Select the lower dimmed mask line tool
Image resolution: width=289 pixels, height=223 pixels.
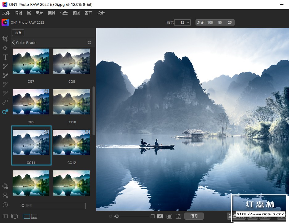tap(5, 93)
